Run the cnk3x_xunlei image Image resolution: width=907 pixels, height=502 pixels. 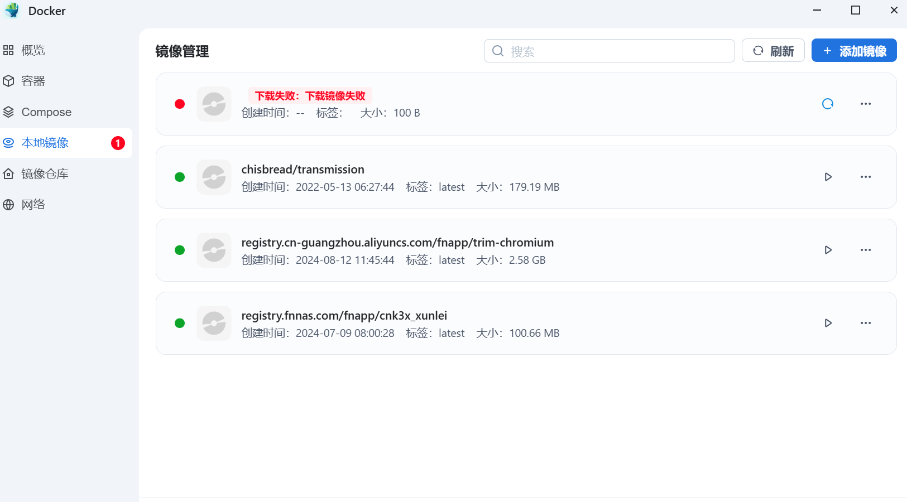(828, 323)
